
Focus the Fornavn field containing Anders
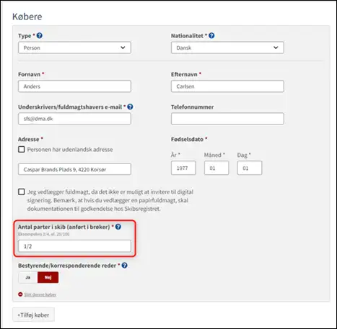pyautogui.click(x=74, y=86)
